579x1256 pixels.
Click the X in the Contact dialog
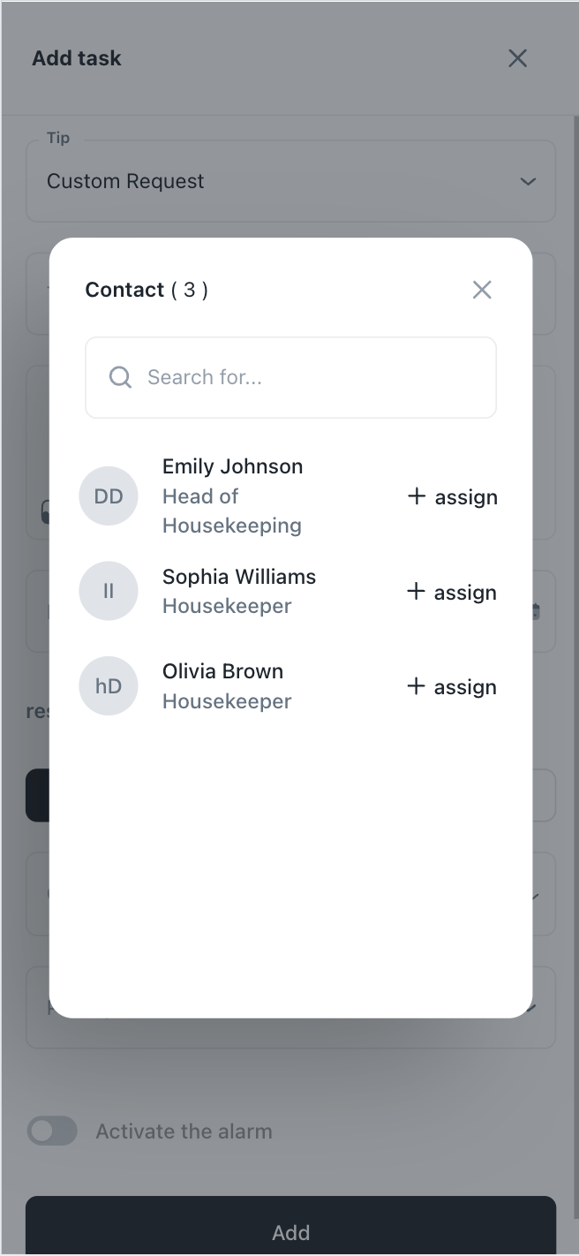click(x=481, y=289)
